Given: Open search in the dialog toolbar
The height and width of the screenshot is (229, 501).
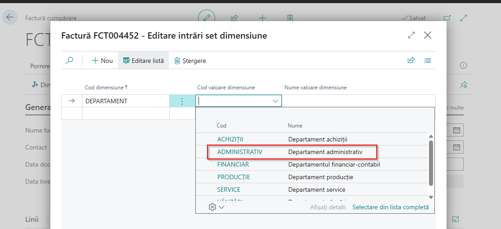Looking at the screenshot, I should [x=69, y=60].
